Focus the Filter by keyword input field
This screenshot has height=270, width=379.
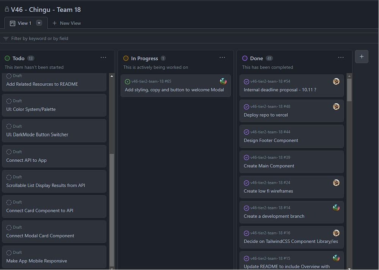[189, 38]
